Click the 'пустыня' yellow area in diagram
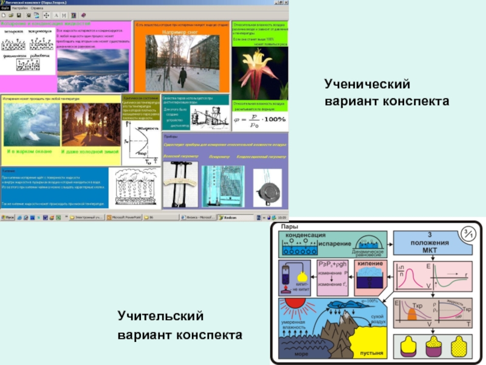Viewport: 486px width, 365px height. pyautogui.click(x=369, y=341)
